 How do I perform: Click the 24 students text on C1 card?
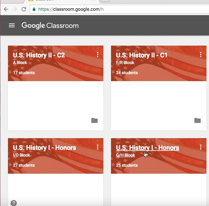click(127, 73)
